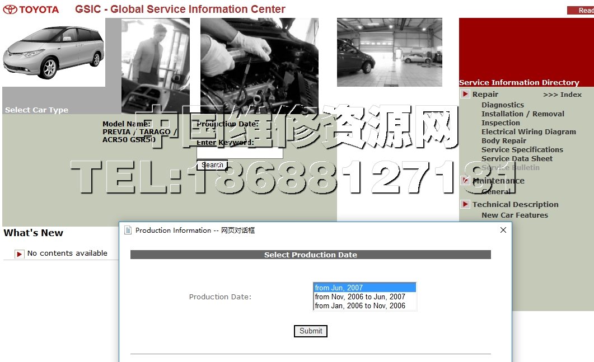Viewport: 594px width, 362px height.
Task: Open Service Data Sheet link
Action: pos(517,159)
